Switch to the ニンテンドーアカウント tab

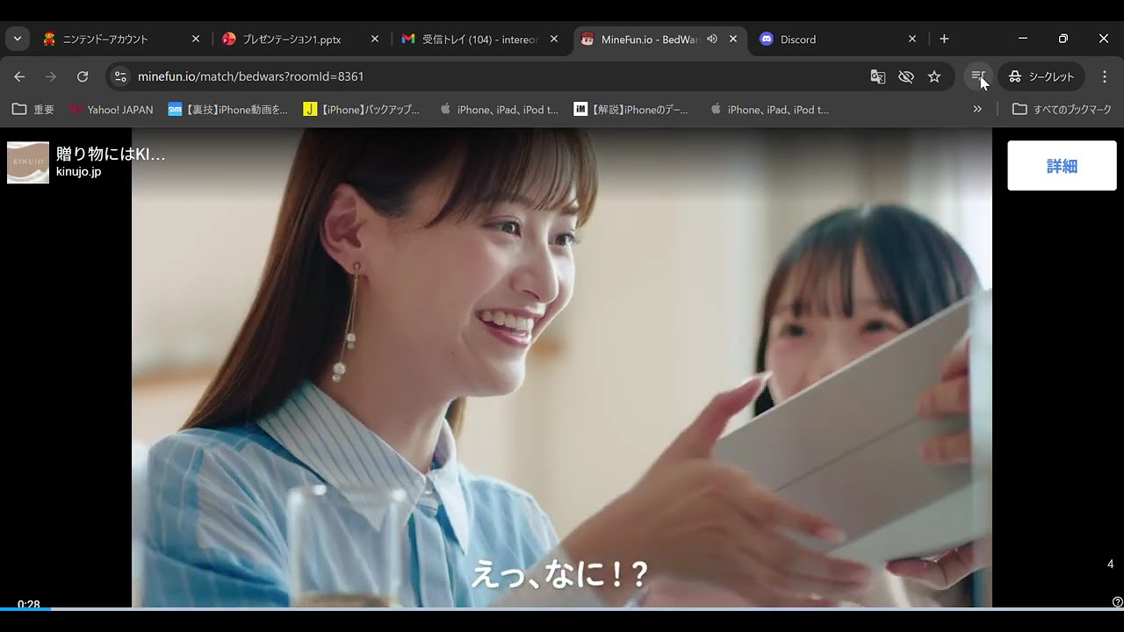click(x=120, y=39)
